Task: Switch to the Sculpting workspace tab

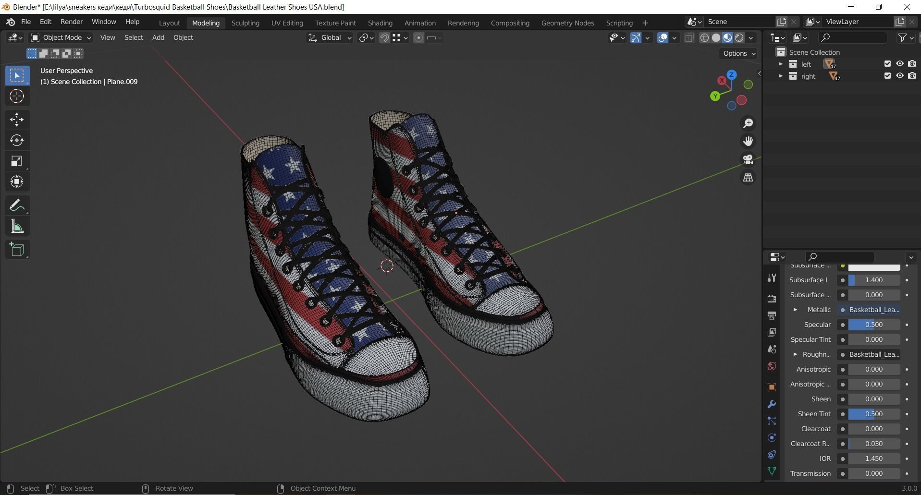Action: [245, 23]
